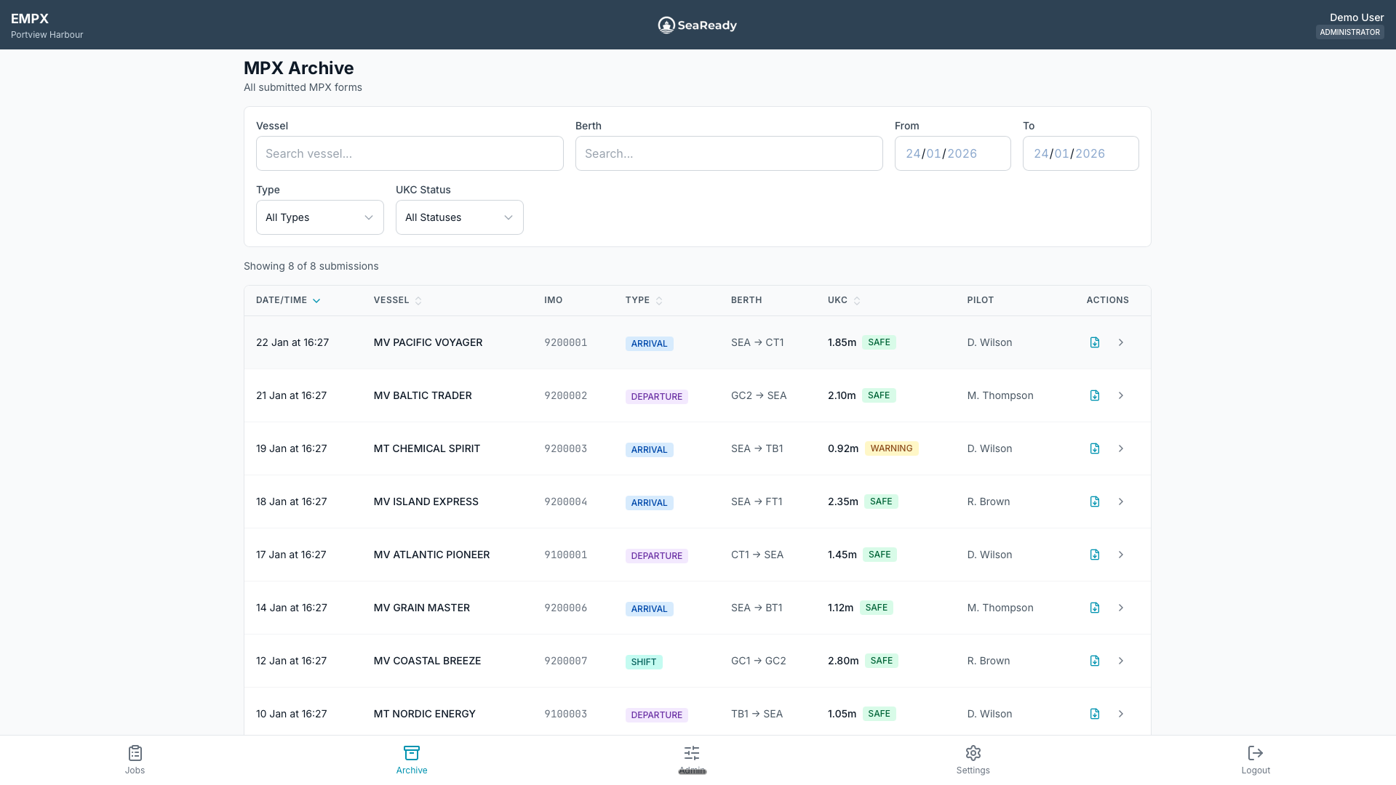Click inside the Vessel search field
The image size is (1396, 785).
coord(409,153)
